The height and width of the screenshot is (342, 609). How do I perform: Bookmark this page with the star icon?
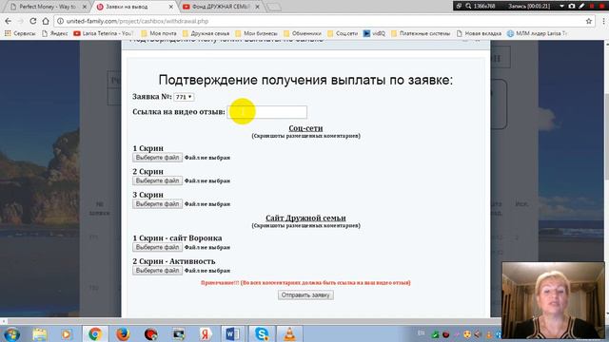[589, 21]
